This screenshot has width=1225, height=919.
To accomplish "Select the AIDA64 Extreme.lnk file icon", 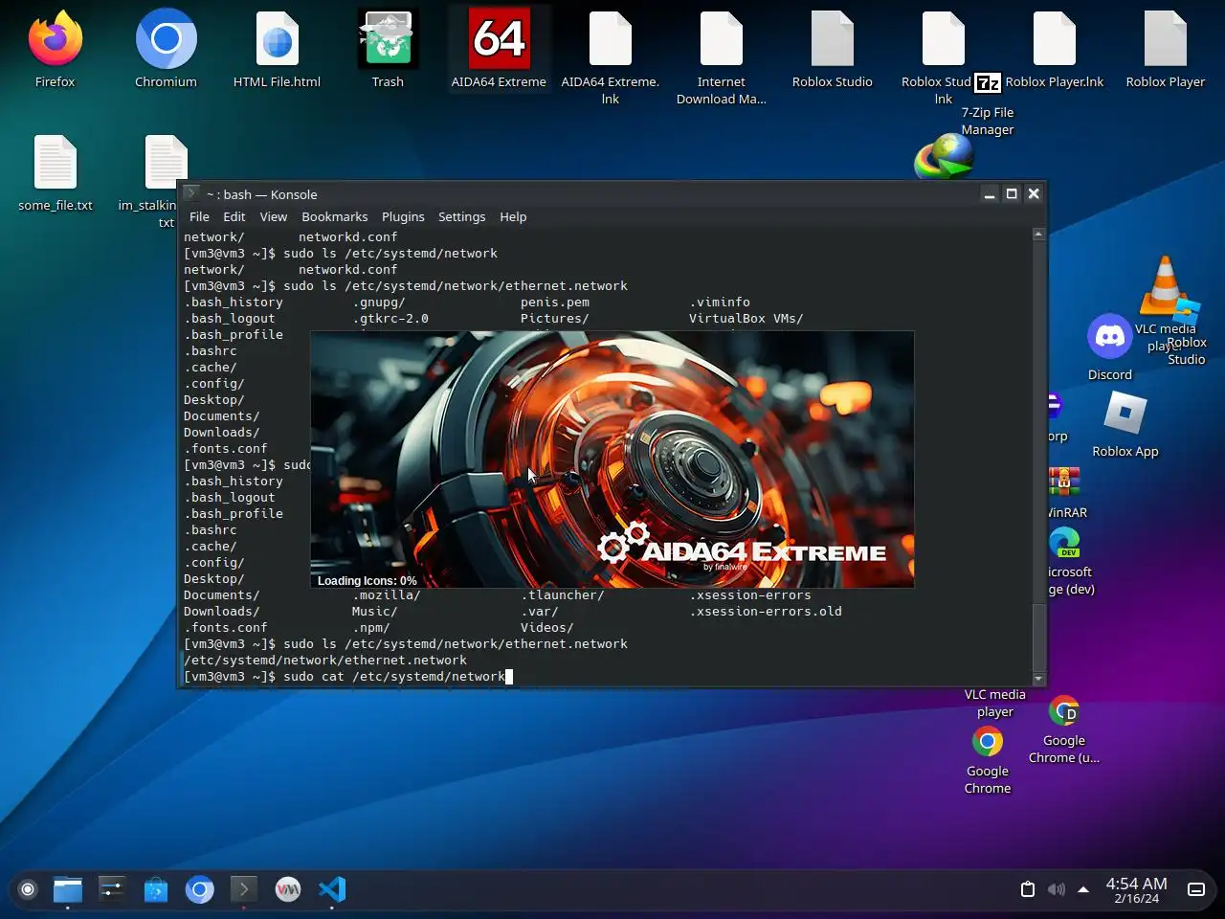I will click(610, 38).
